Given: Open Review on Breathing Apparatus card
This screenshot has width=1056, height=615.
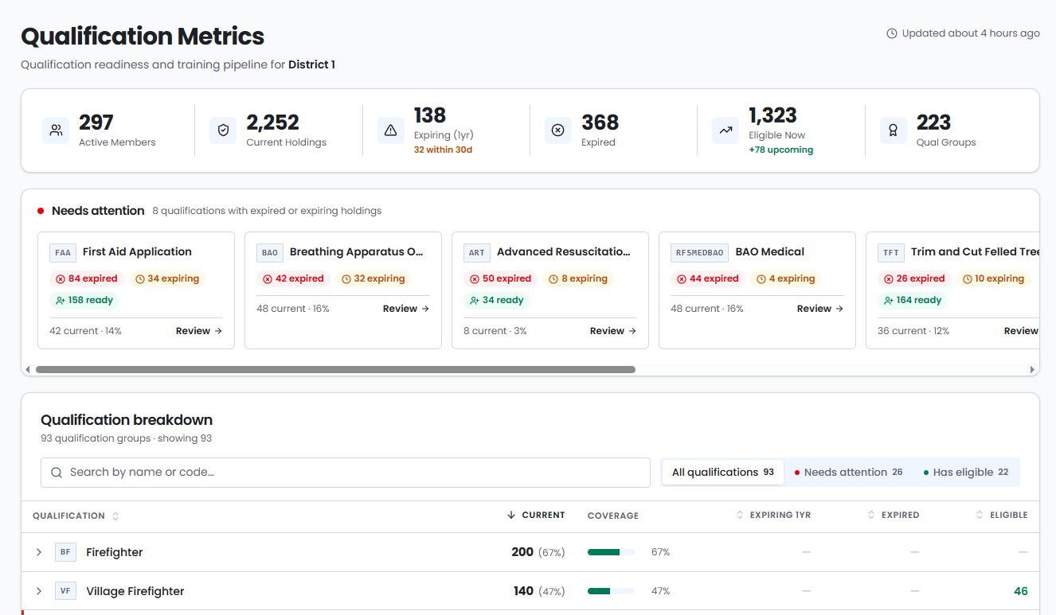Looking at the screenshot, I should point(406,309).
